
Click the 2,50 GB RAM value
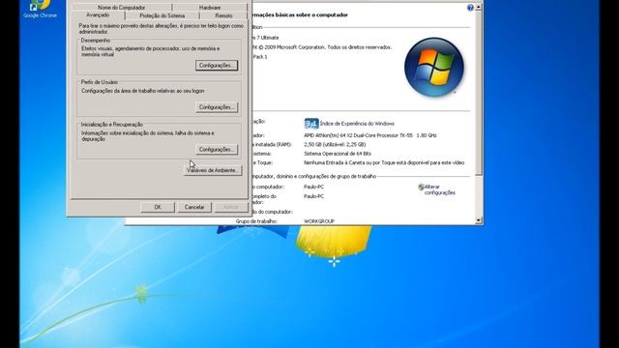pyautogui.click(x=335, y=144)
